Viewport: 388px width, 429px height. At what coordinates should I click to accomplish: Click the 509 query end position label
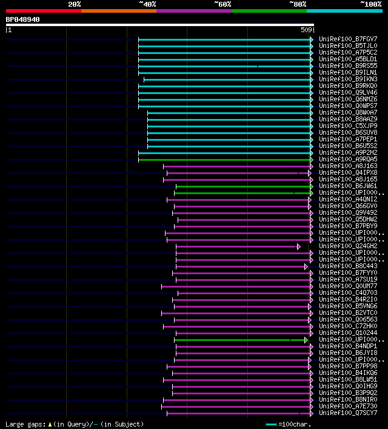pos(306,30)
